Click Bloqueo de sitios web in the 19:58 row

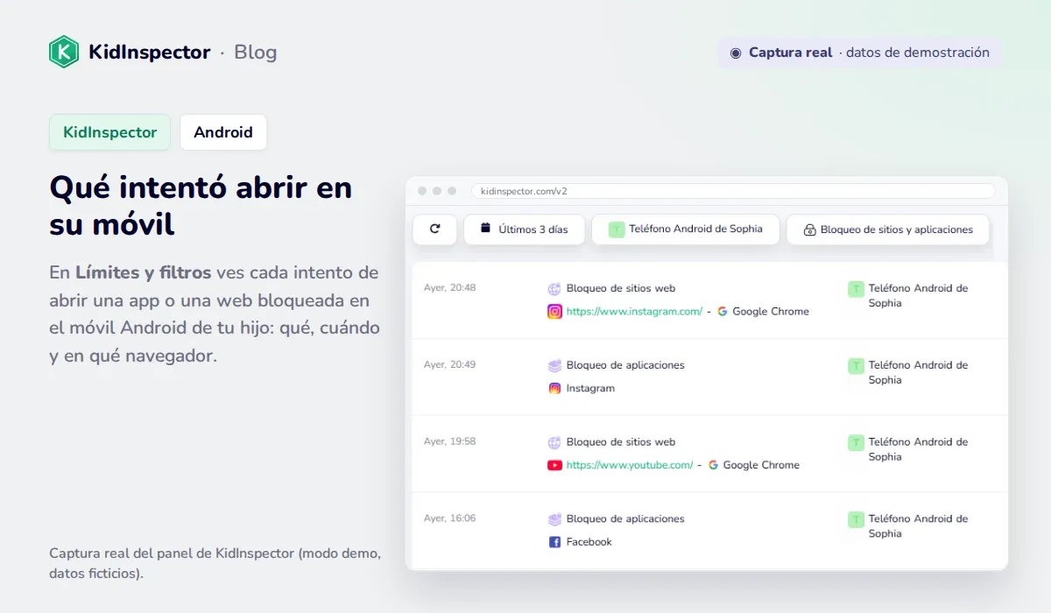point(621,442)
